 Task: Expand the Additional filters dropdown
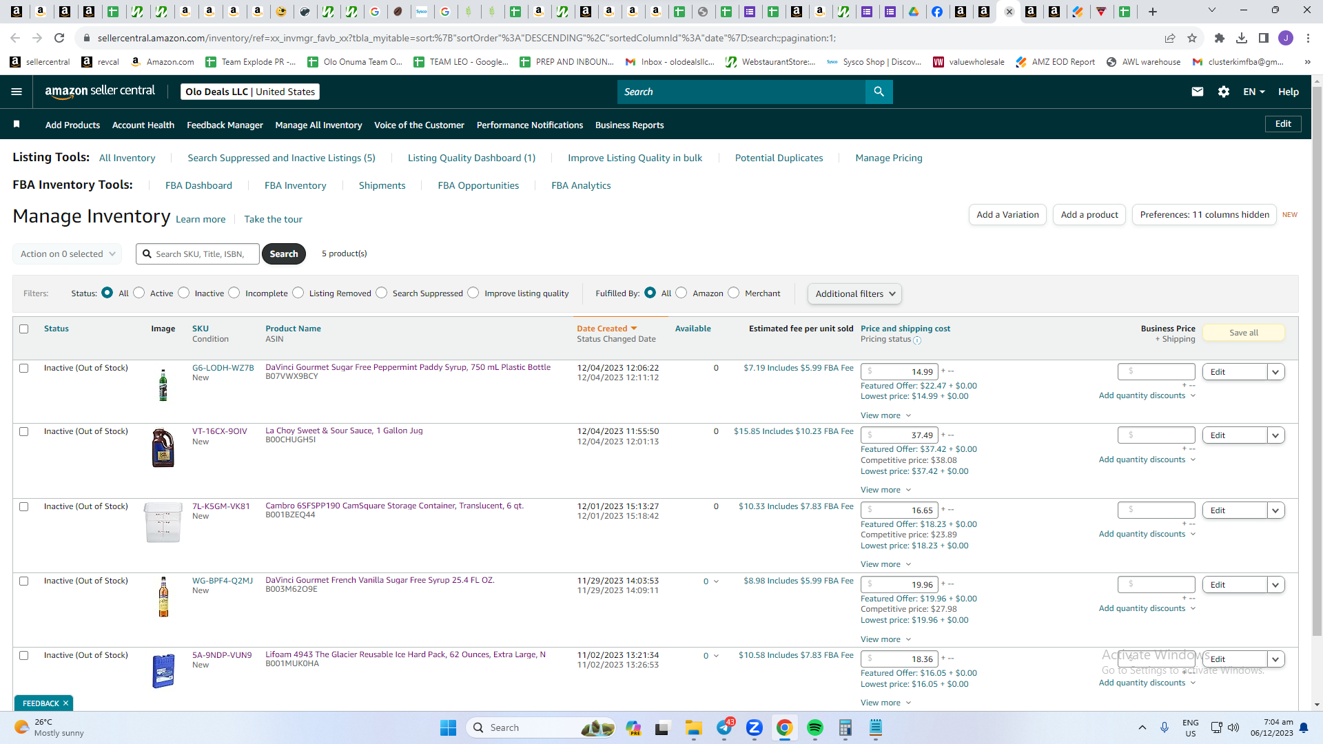coord(854,293)
